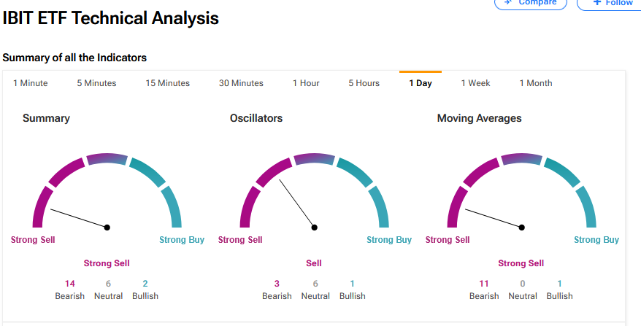641x326 pixels.
Task: Click the plus icon beside Follow
Action: click(597, 2)
